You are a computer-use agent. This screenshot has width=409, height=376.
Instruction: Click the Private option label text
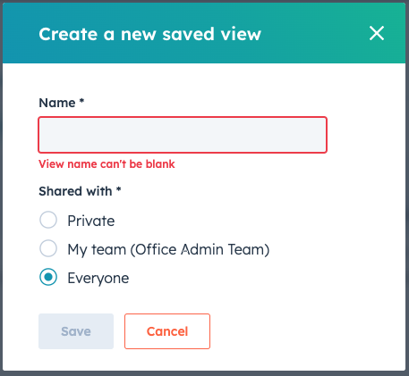[91, 221]
